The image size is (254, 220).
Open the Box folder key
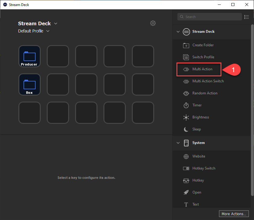click(x=30, y=84)
